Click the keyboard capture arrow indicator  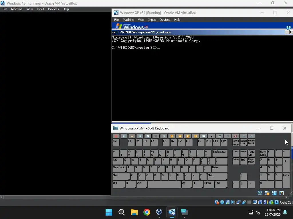point(277,202)
